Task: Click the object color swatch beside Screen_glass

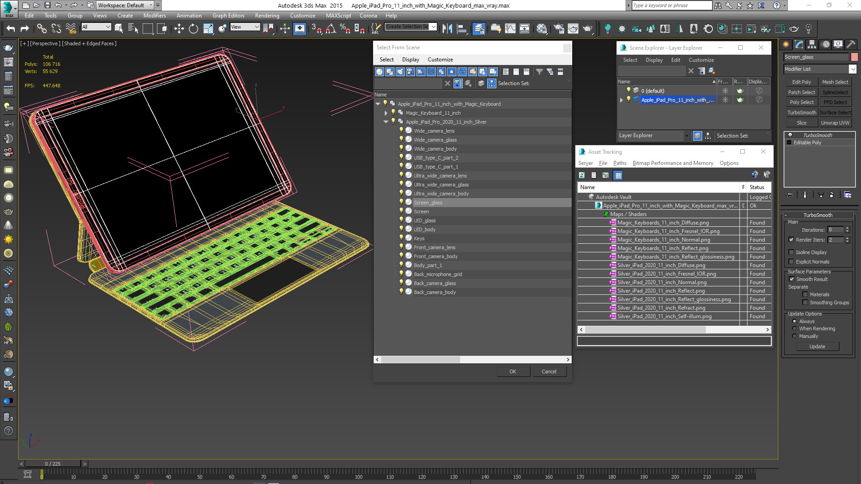Action: pos(854,57)
